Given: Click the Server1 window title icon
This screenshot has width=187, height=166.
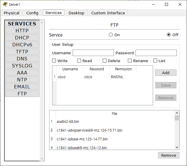Looking at the screenshot, I should [x=5, y=4].
